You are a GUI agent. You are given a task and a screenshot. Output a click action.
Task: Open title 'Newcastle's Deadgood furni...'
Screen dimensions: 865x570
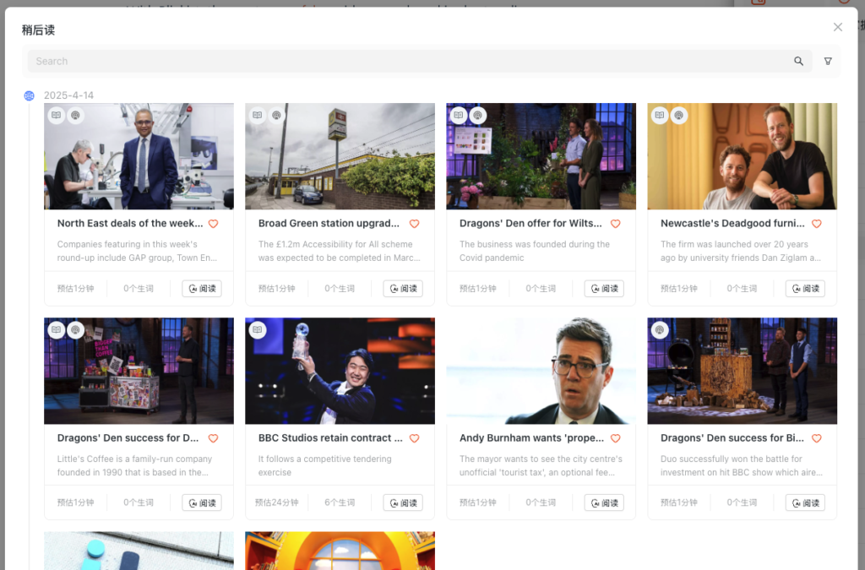click(732, 223)
